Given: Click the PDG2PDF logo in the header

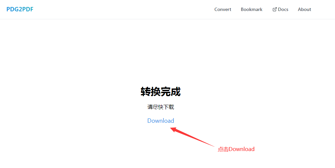Looking at the screenshot, I should 20,9.
